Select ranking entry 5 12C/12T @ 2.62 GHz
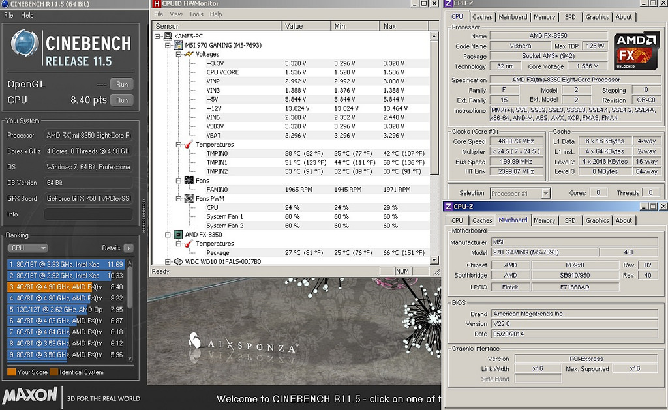The width and height of the screenshot is (668, 410). coord(66,309)
